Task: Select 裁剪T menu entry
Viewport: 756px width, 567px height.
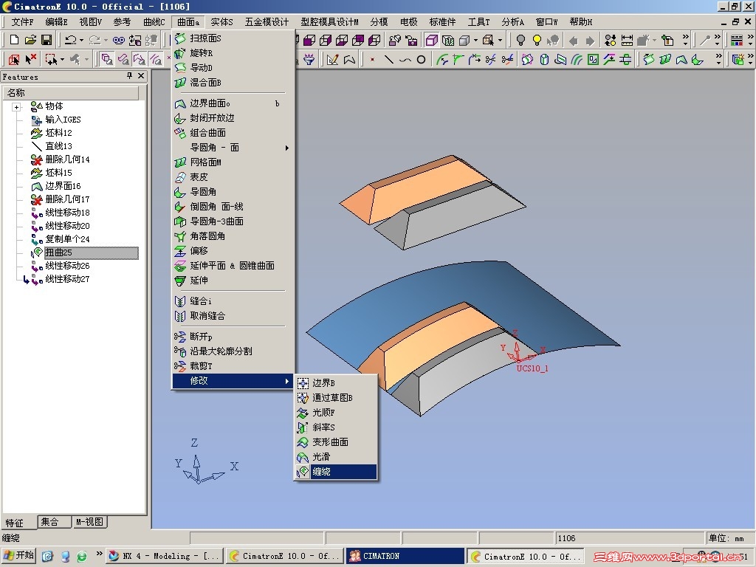Action: [233, 366]
